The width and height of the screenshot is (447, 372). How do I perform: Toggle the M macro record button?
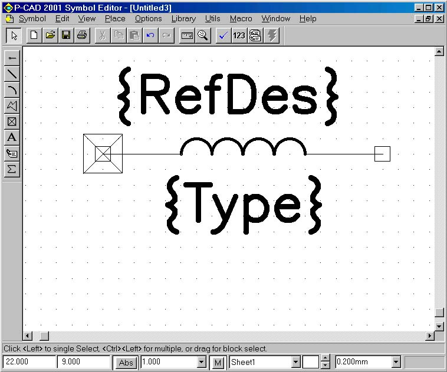(218, 363)
